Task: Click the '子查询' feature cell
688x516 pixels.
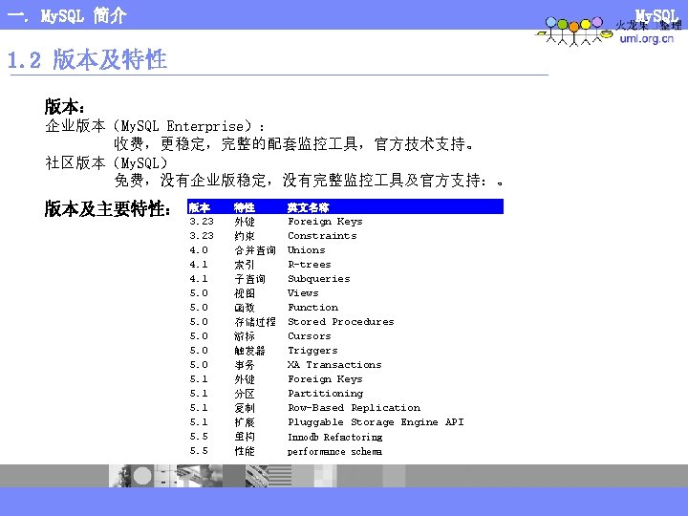Action: 249,279
